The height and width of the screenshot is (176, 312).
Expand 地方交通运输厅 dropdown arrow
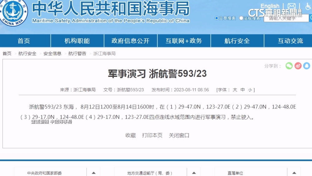[194, 173]
